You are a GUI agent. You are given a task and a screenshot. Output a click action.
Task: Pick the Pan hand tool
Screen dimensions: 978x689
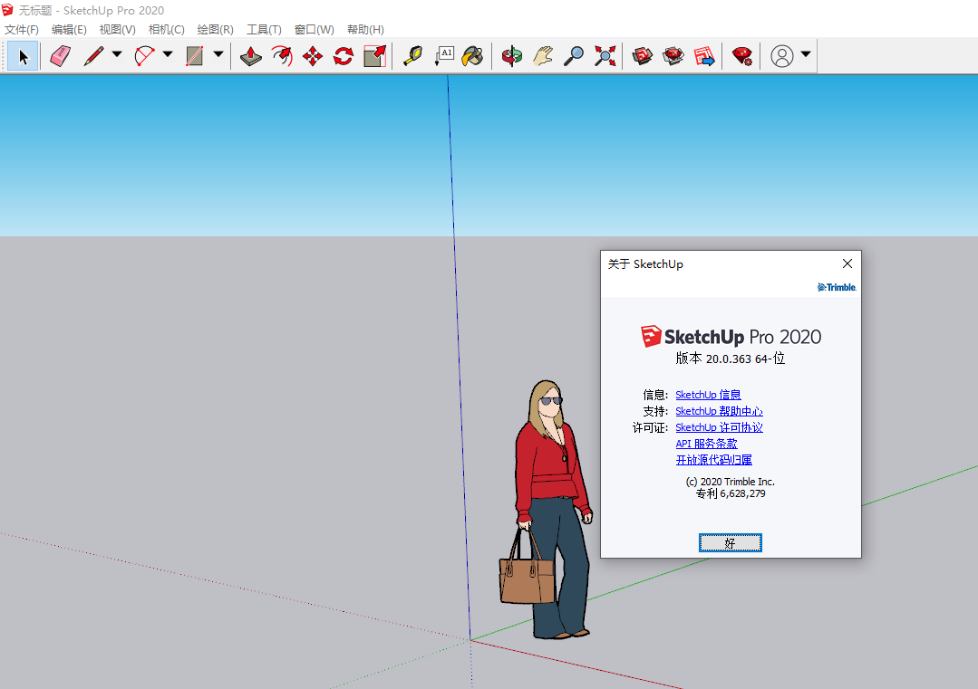[x=543, y=56]
